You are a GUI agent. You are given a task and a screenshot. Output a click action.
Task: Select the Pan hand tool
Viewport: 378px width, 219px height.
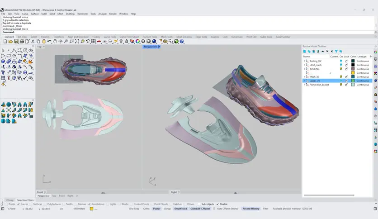[55, 41]
